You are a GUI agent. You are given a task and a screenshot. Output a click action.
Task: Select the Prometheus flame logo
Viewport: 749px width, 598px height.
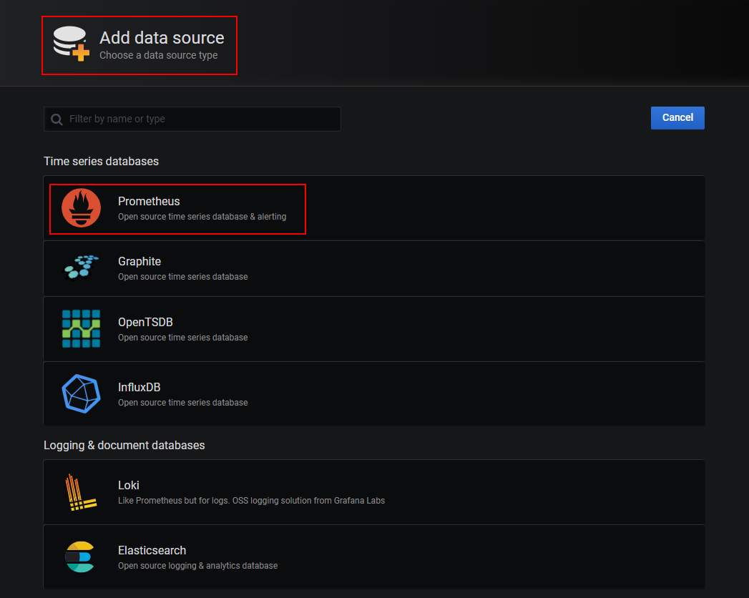pyautogui.click(x=81, y=208)
